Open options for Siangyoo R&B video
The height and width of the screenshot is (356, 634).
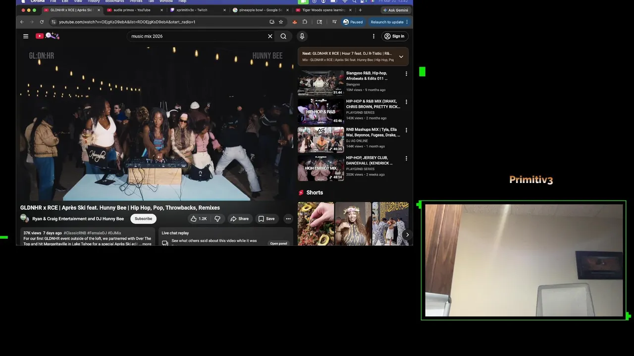click(406, 74)
